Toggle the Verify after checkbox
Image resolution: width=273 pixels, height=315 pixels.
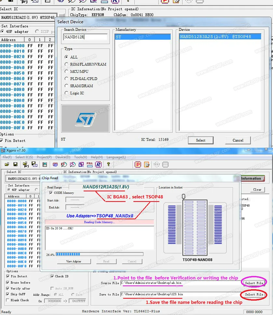click(x=7, y=288)
